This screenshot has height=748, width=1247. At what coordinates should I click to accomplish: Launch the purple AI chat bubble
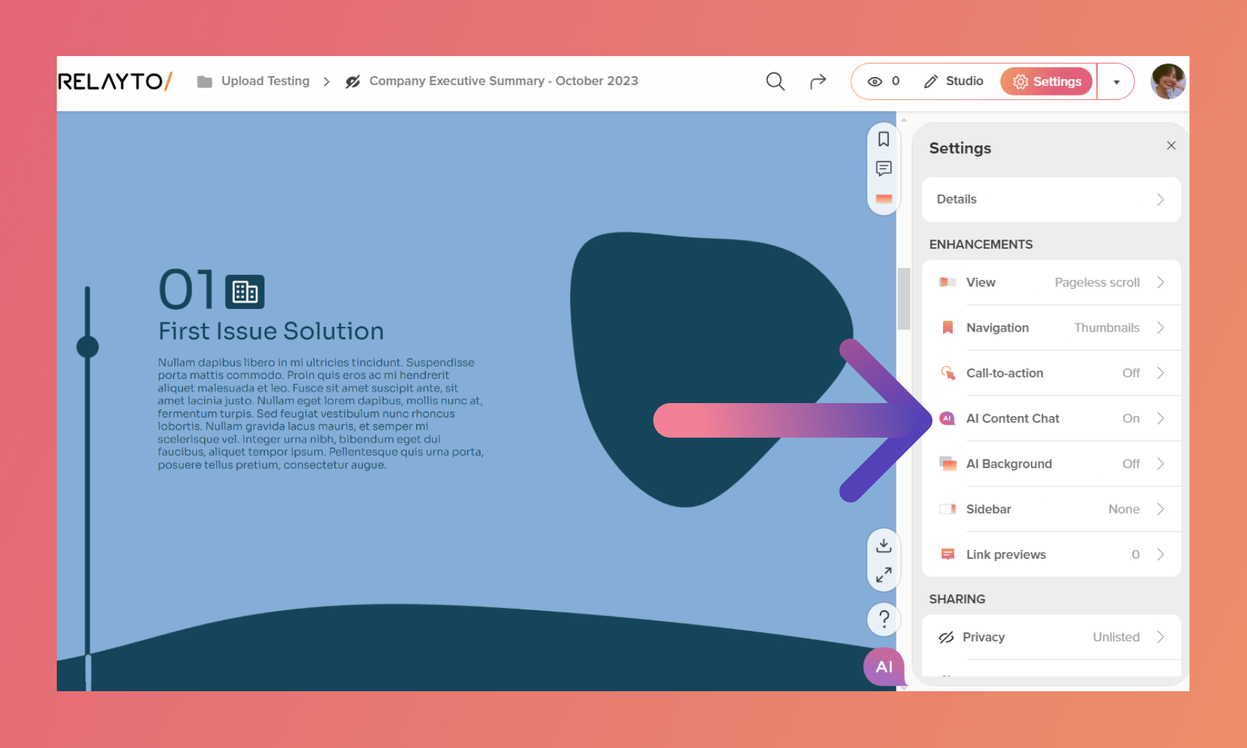point(884,666)
